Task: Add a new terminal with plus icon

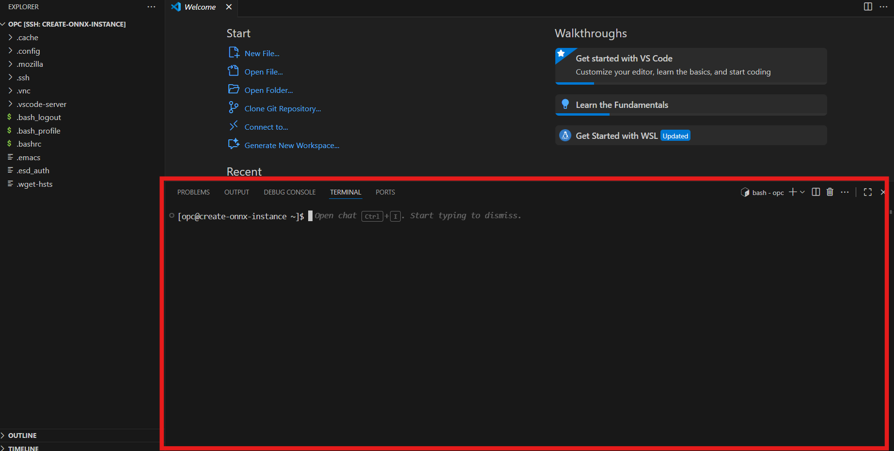Action: click(x=793, y=192)
